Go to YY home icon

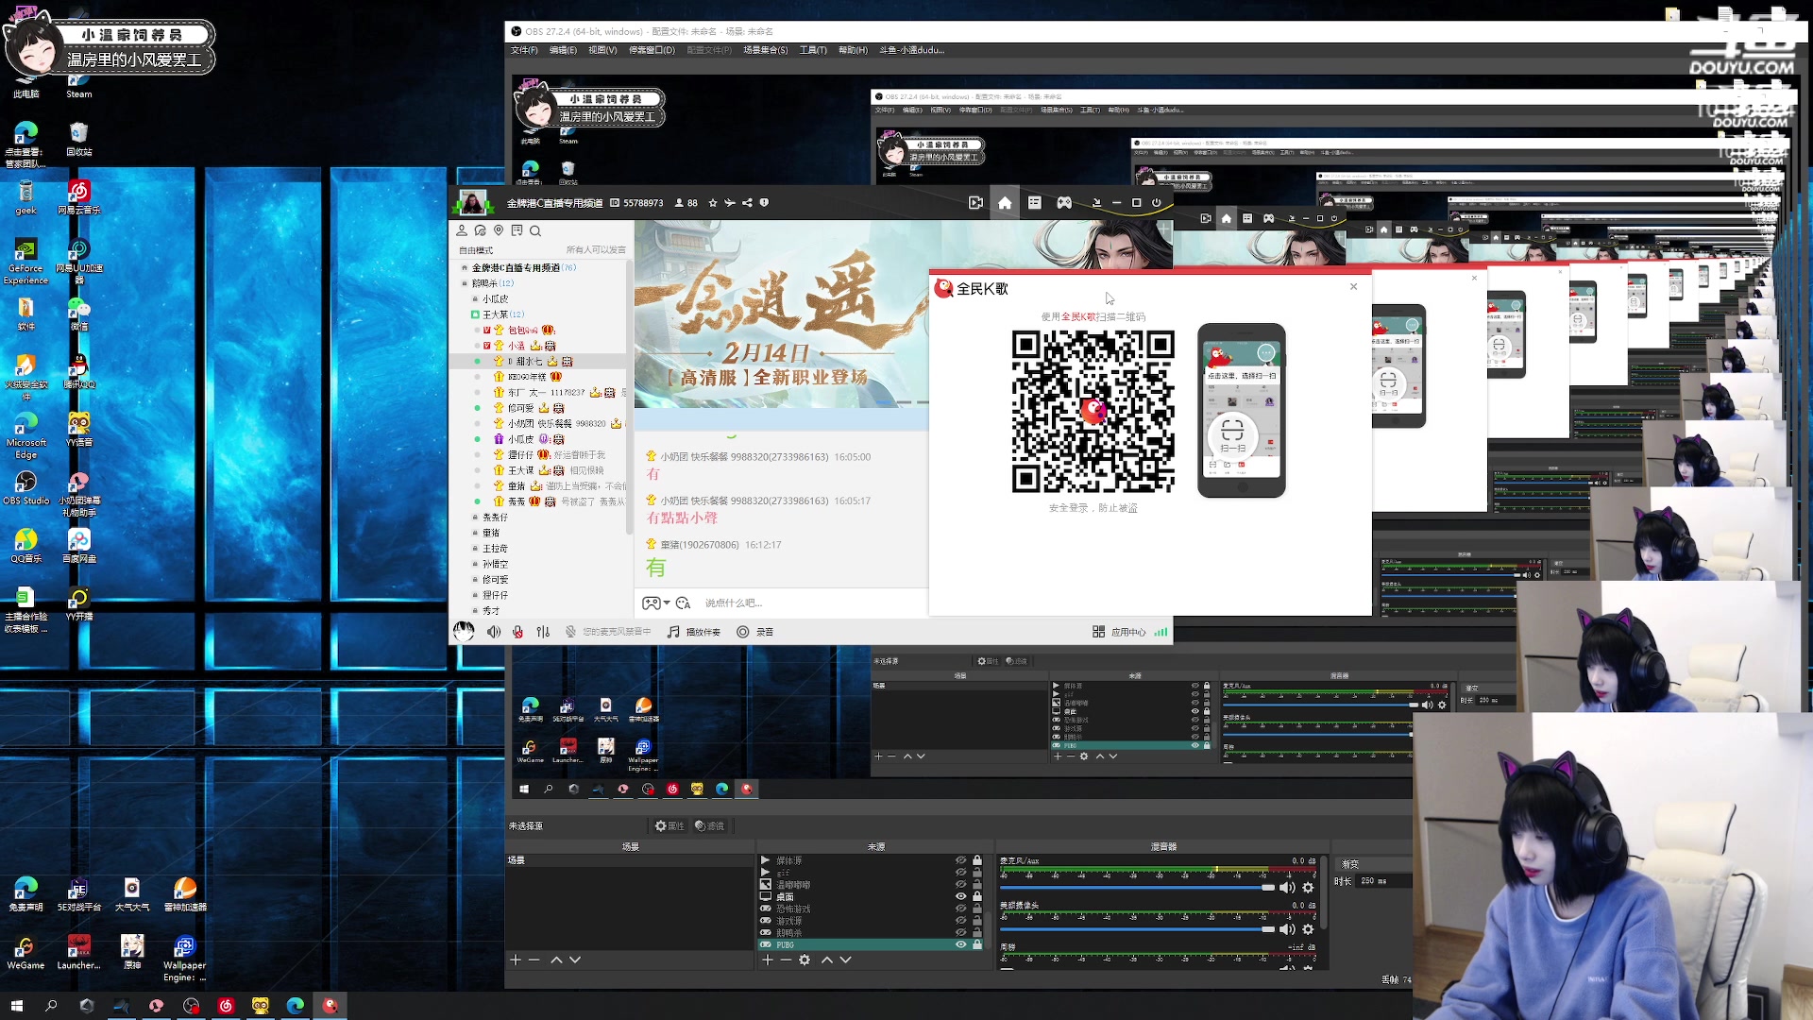[1005, 203]
